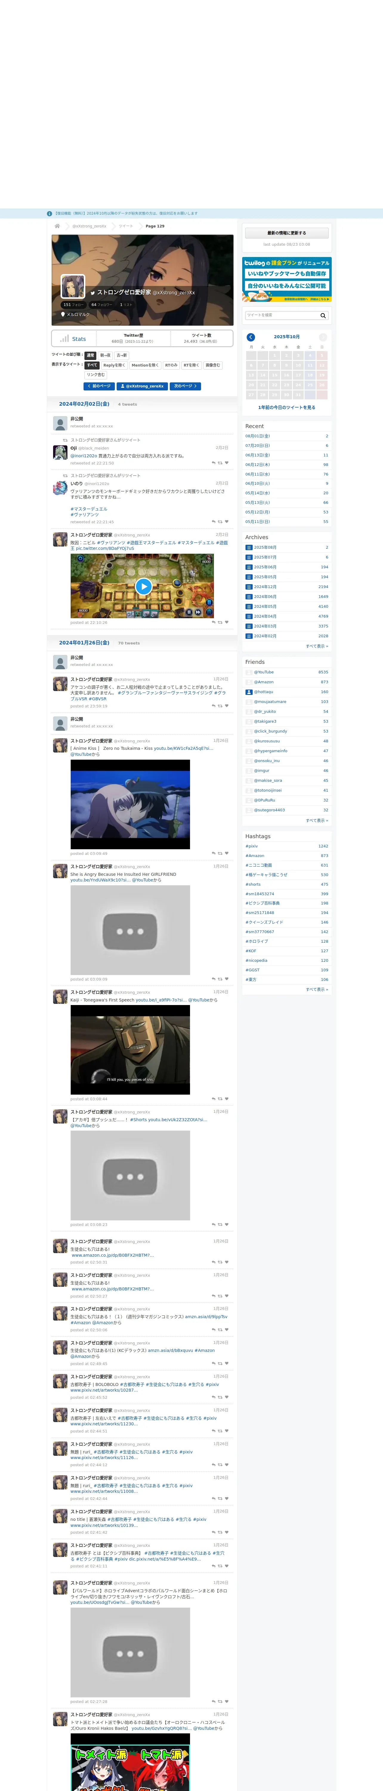Image resolution: width=383 pixels, height=1791 pixels.
Task: Open list icon for 2025年07月 archive
Action: [249, 557]
